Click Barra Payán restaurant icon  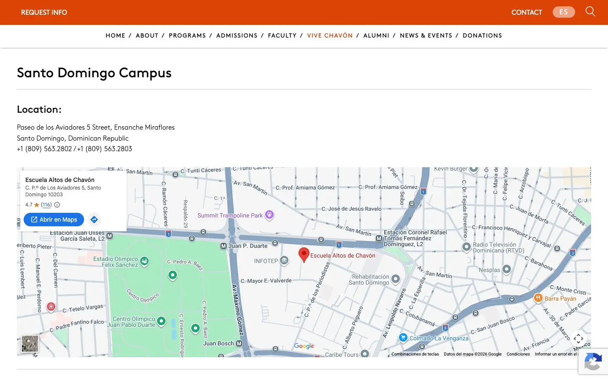pos(538,298)
